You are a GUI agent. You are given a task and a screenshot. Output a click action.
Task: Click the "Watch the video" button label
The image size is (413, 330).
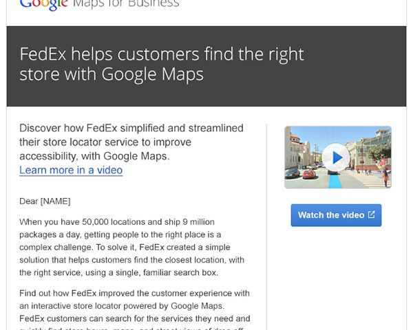[x=331, y=215]
